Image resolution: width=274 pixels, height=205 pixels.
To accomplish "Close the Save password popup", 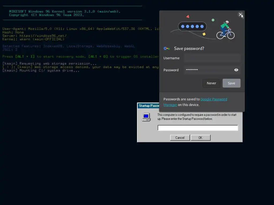I will 241,14.
